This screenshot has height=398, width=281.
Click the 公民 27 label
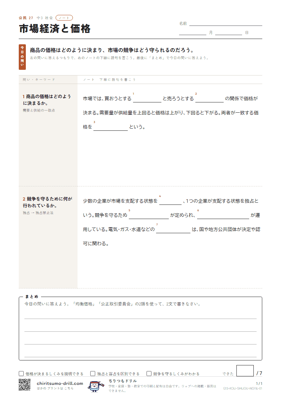pyautogui.click(x=26, y=18)
